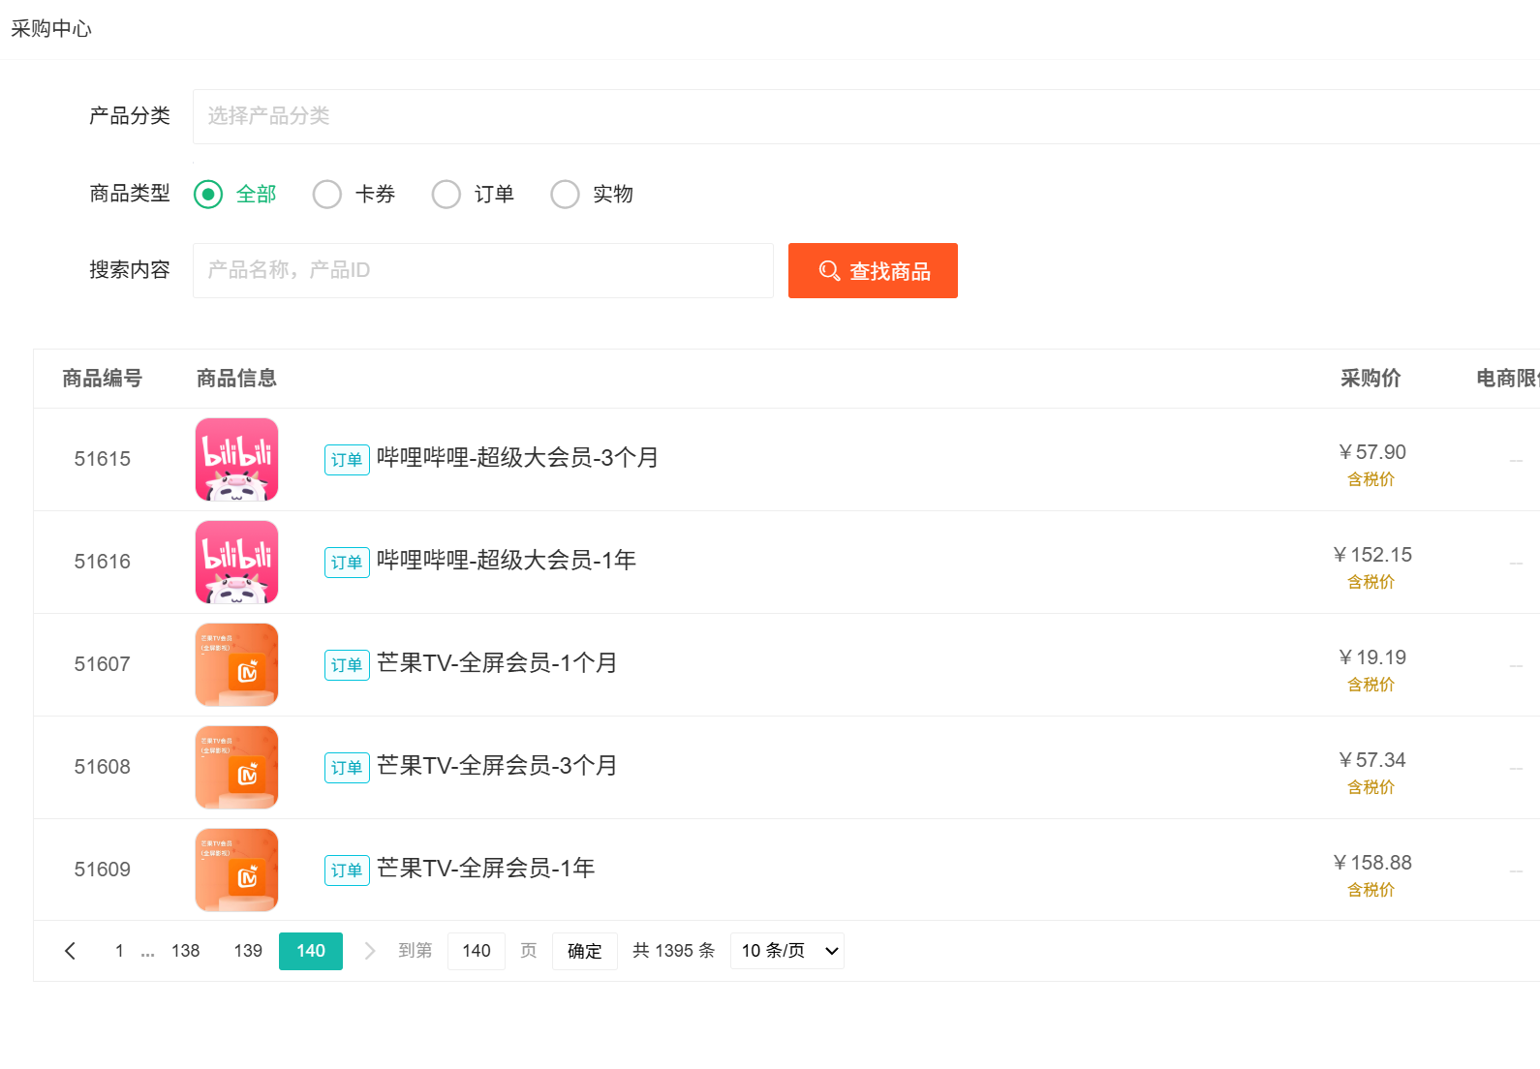Go to previous page with left arrow
Viewport: 1540px width, 1069px height.
70,951
